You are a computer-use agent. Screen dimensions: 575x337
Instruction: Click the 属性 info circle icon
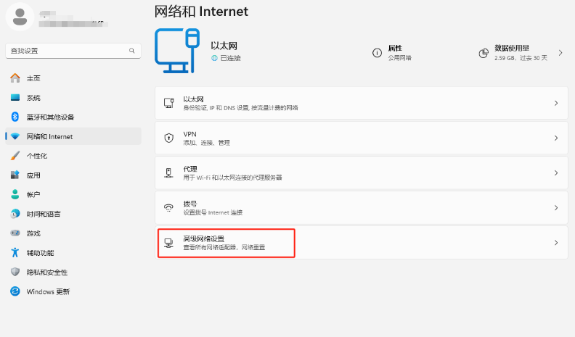(377, 53)
